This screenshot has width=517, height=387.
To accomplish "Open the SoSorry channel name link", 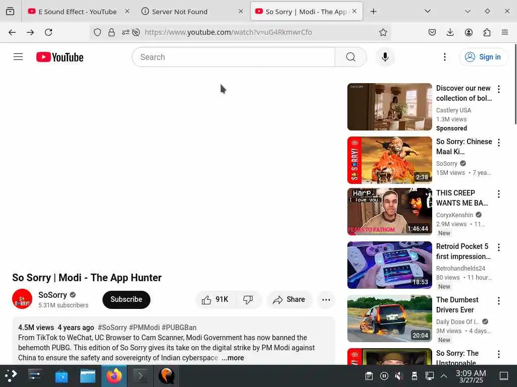I will pyautogui.click(x=53, y=295).
